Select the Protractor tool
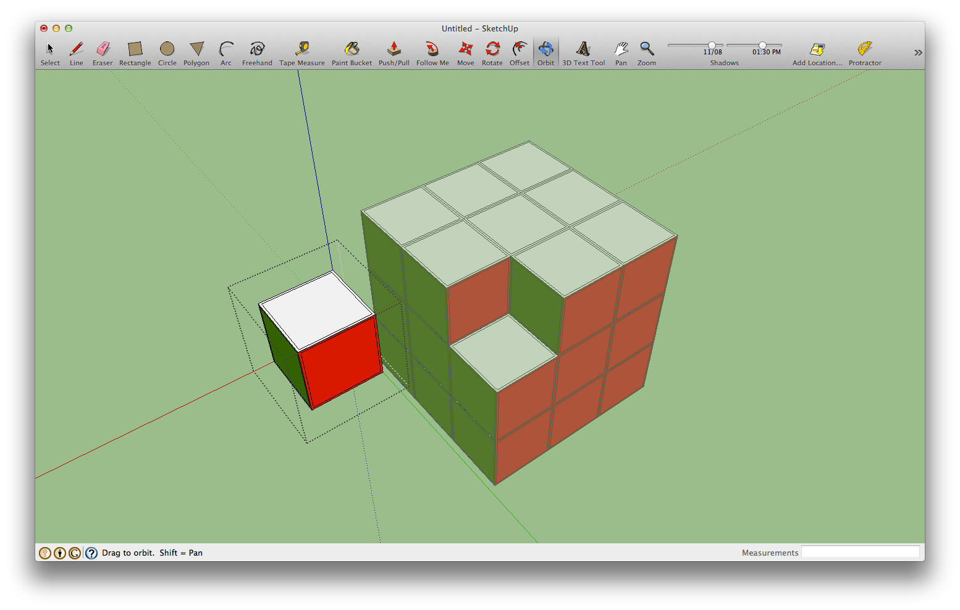The image size is (960, 610). click(x=864, y=49)
